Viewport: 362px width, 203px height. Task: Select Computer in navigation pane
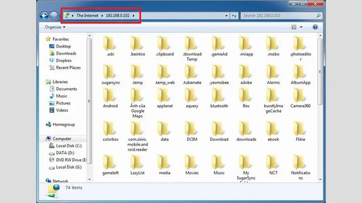click(x=58, y=139)
